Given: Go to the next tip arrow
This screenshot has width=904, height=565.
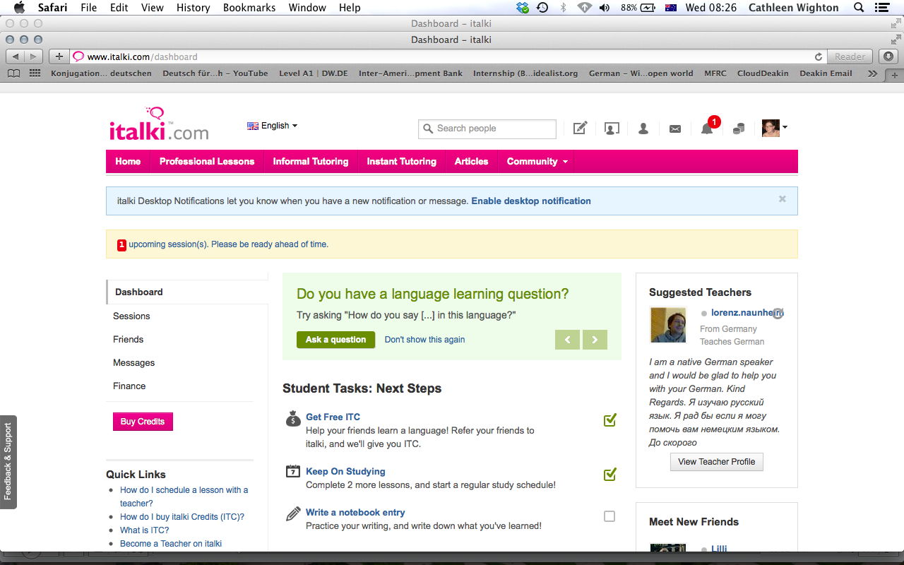Looking at the screenshot, I should pos(595,340).
